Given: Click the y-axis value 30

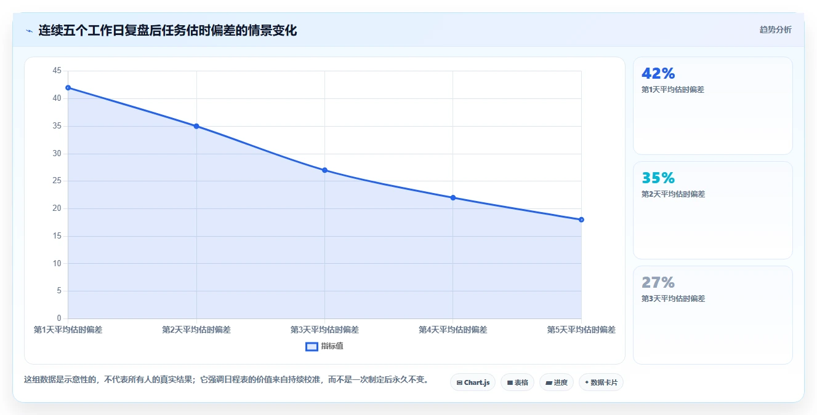Looking at the screenshot, I should (57, 154).
